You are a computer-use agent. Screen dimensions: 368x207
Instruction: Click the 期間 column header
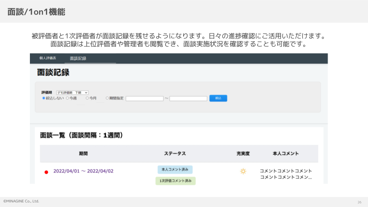(x=83, y=153)
